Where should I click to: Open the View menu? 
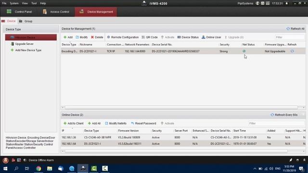click(x=25, y=3)
